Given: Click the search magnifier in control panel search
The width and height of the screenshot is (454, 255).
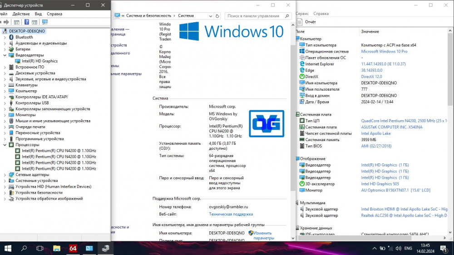Looking at the screenshot, I should coord(287,16).
